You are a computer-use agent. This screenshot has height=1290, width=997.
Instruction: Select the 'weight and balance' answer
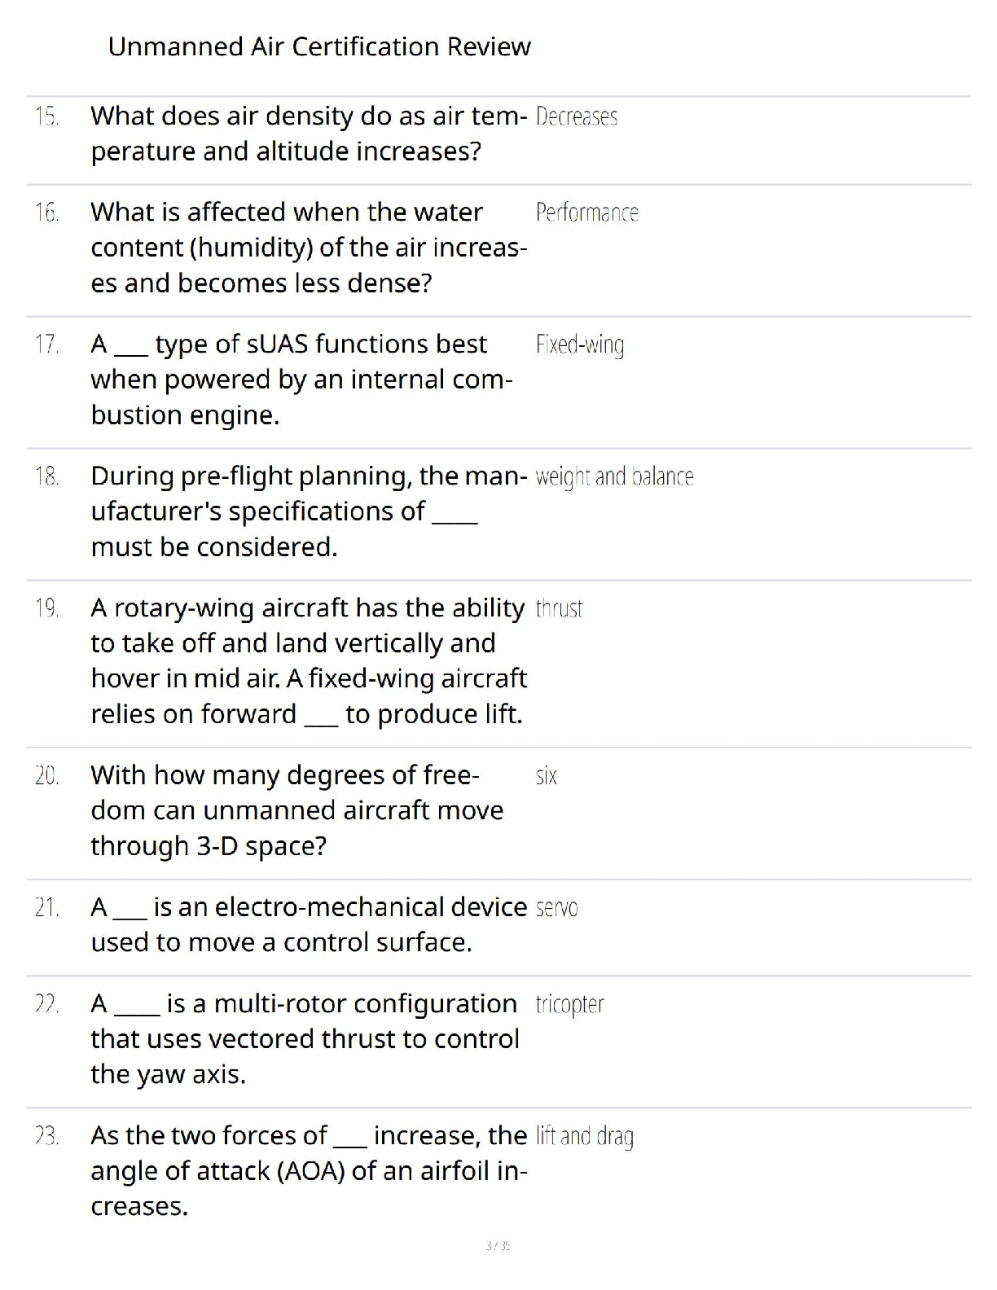click(615, 476)
